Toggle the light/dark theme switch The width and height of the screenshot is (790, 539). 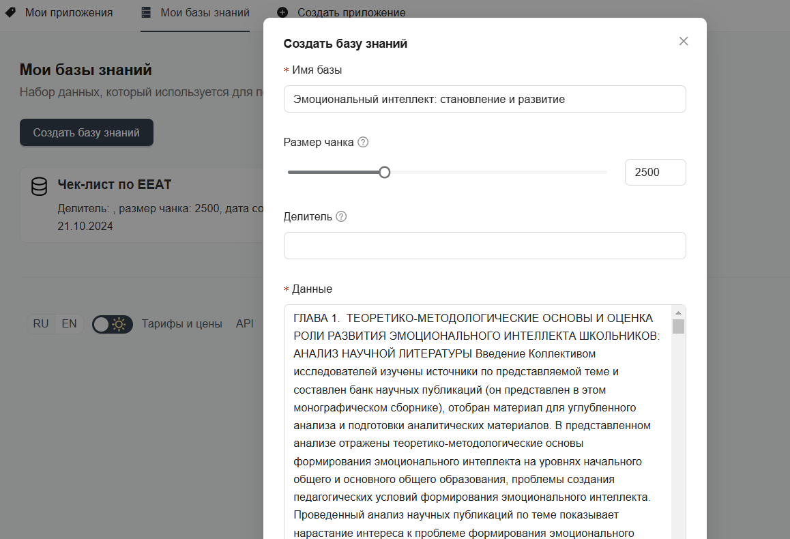pos(112,323)
